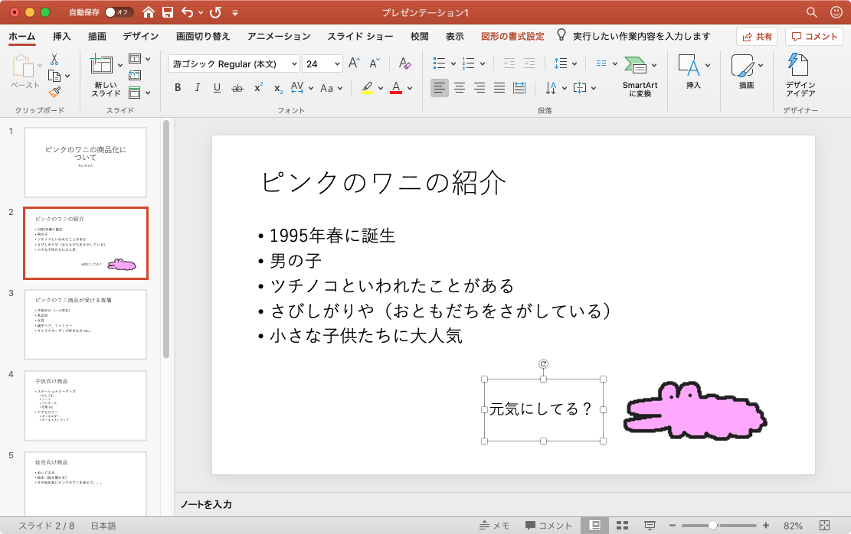Open Design Ideas (デザインアイデア)
Screen dimensions: 851x534
coord(800,75)
